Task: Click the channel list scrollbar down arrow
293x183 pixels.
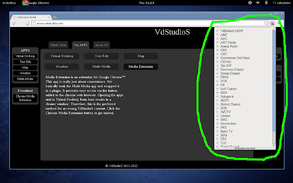Action: pos(274,145)
